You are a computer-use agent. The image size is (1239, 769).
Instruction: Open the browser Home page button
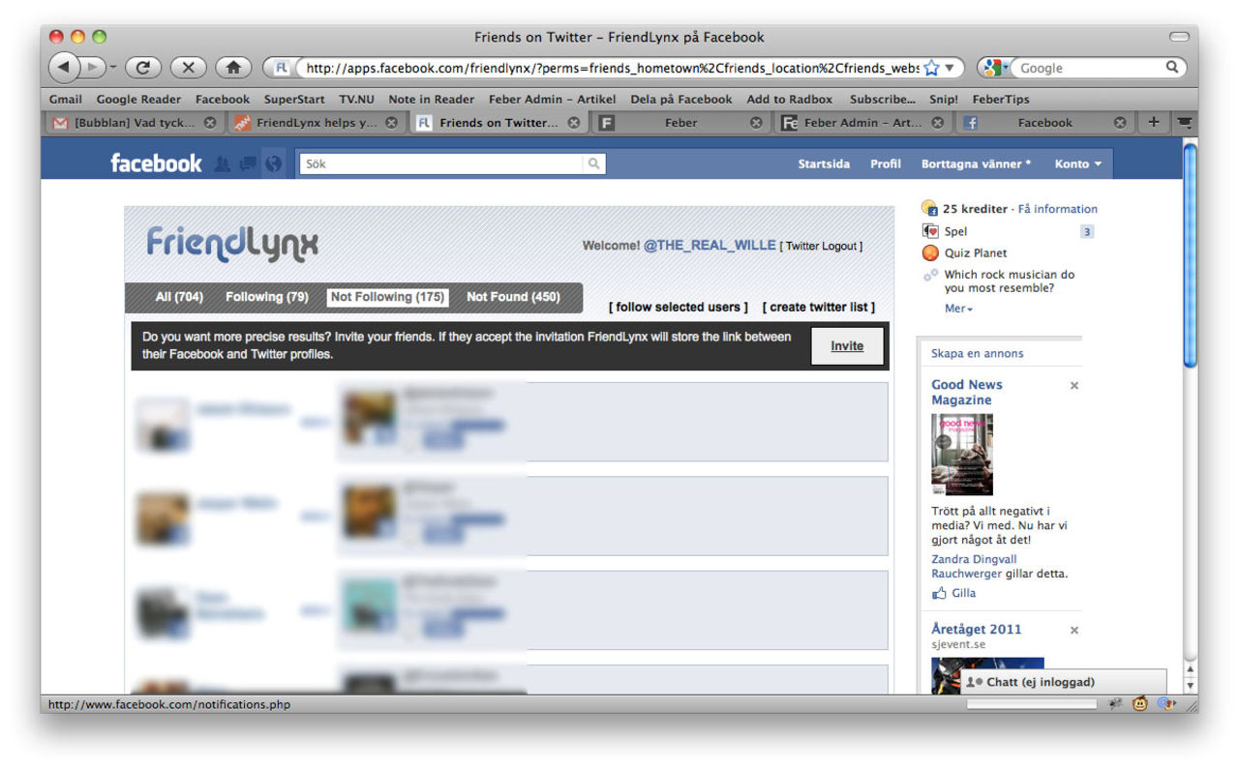coord(233,68)
